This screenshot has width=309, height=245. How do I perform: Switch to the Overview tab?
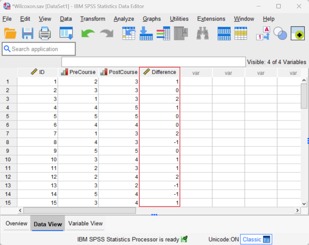click(x=16, y=223)
